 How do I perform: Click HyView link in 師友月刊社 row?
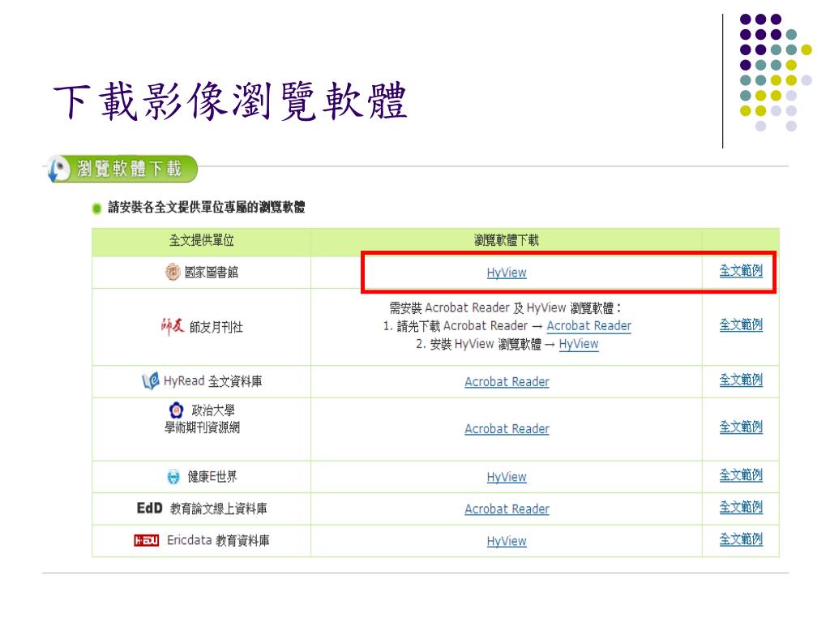coord(579,344)
